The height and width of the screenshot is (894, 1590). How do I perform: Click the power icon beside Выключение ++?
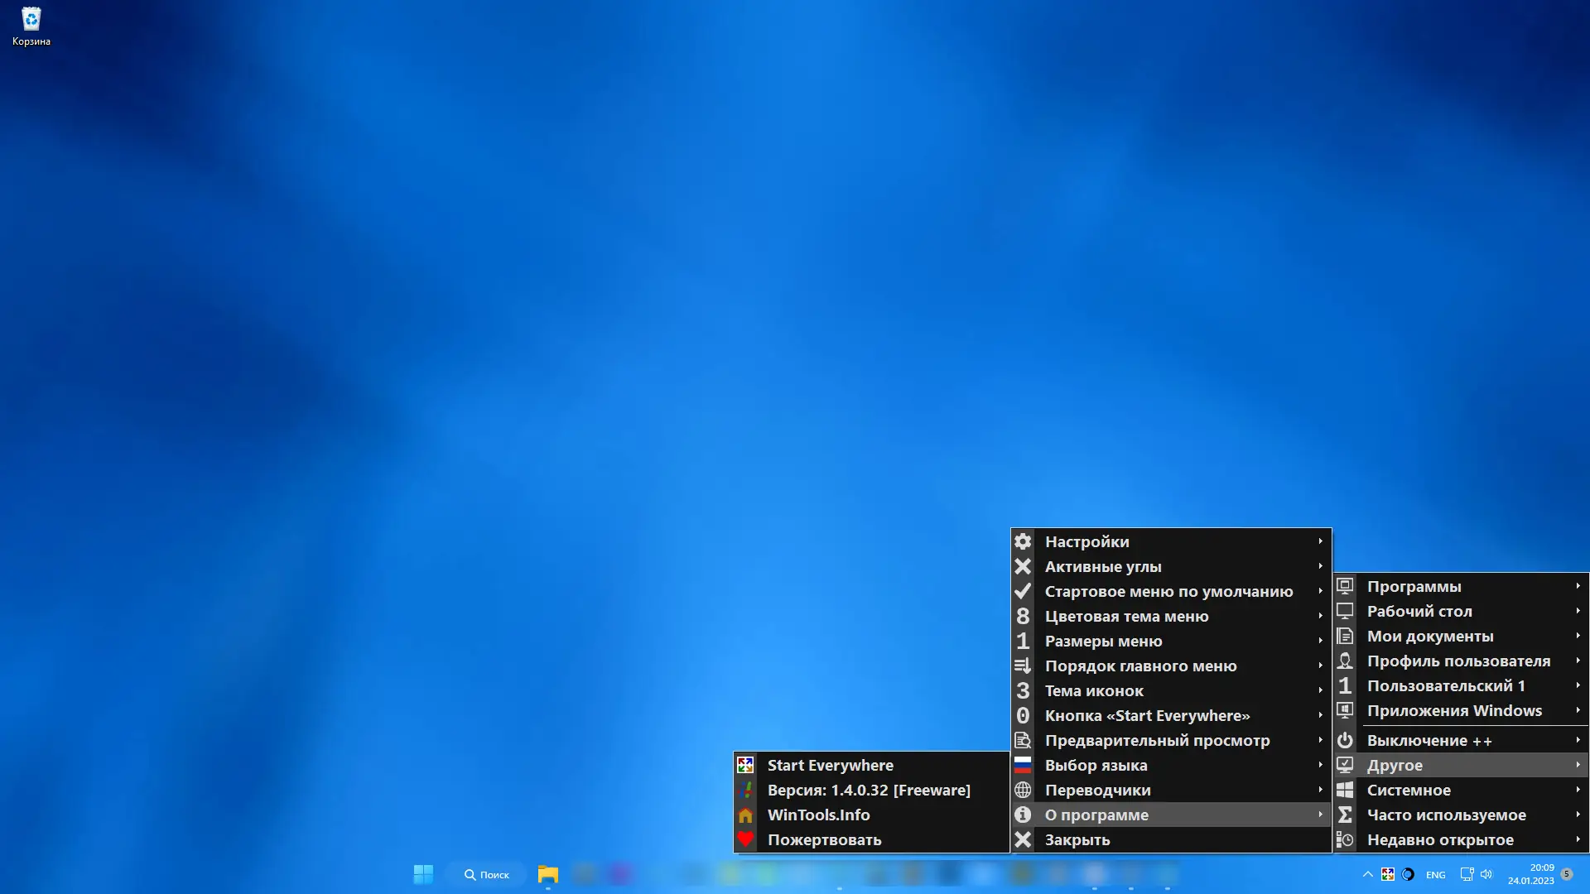(x=1345, y=740)
